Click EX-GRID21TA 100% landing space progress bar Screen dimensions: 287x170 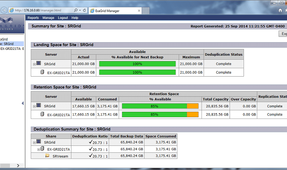[138, 72]
